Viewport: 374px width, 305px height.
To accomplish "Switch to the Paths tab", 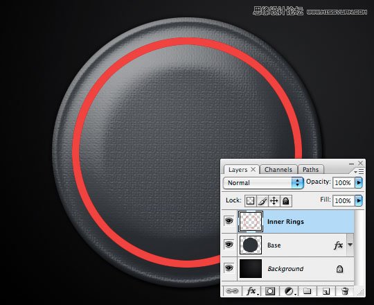I will (x=310, y=169).
